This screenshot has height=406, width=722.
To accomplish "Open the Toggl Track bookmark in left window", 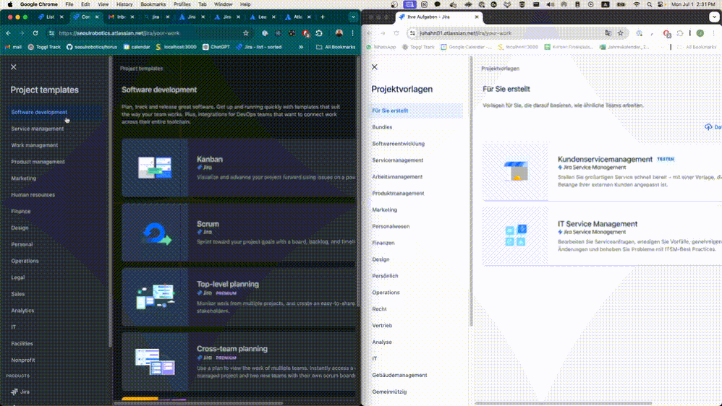I will click(44, 47).
